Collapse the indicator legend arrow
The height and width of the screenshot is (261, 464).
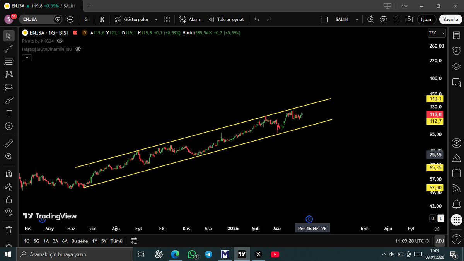27,58
